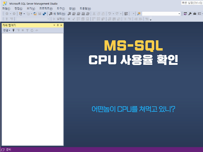
Task: Click the find in files icon
Action: tap(139, 14)
